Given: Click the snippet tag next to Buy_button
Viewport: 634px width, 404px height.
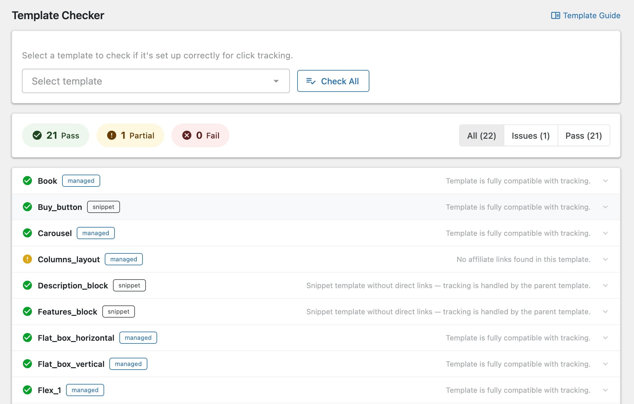Looking at the screenshot, I should pyautogui.click(x=103, y=207).
